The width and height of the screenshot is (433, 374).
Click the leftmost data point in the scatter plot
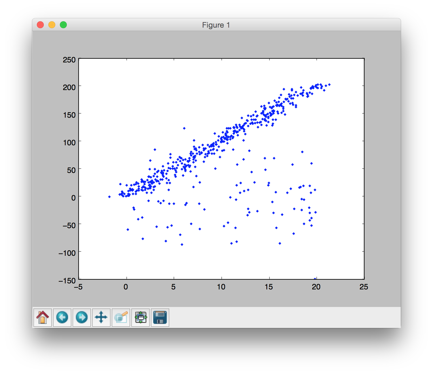pyautogui.click(x=109, y=197)
